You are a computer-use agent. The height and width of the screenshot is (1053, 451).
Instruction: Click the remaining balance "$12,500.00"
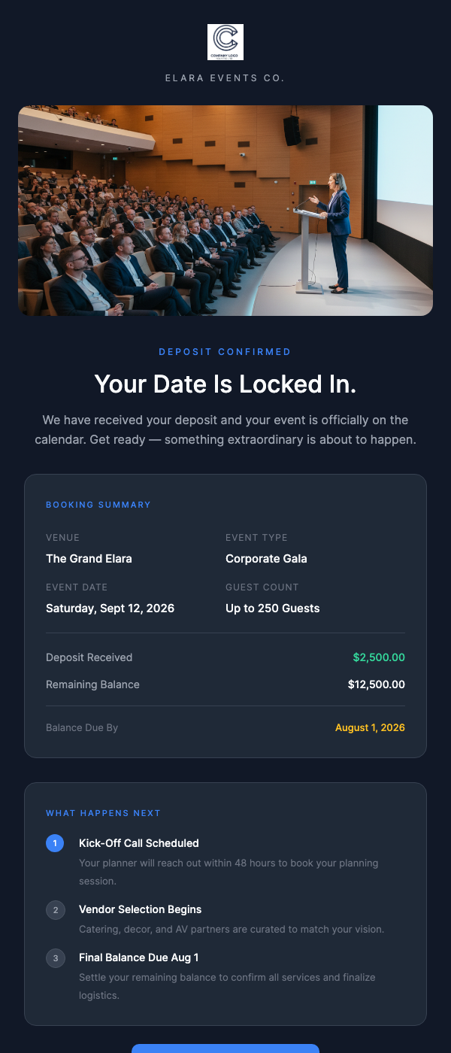point(376,684)
